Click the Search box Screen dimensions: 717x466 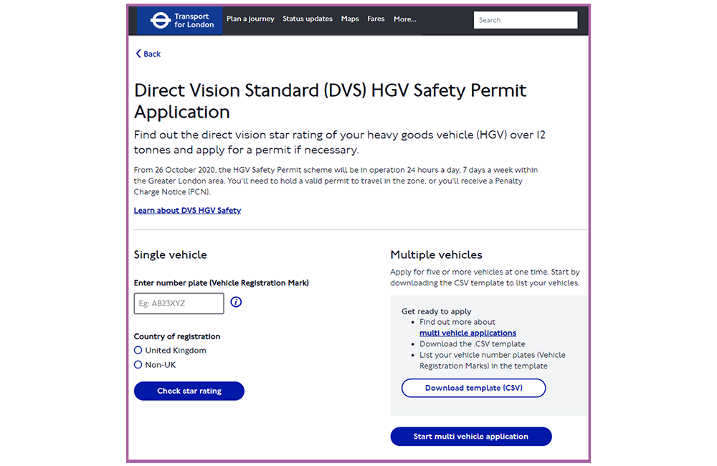click(526, 20)
